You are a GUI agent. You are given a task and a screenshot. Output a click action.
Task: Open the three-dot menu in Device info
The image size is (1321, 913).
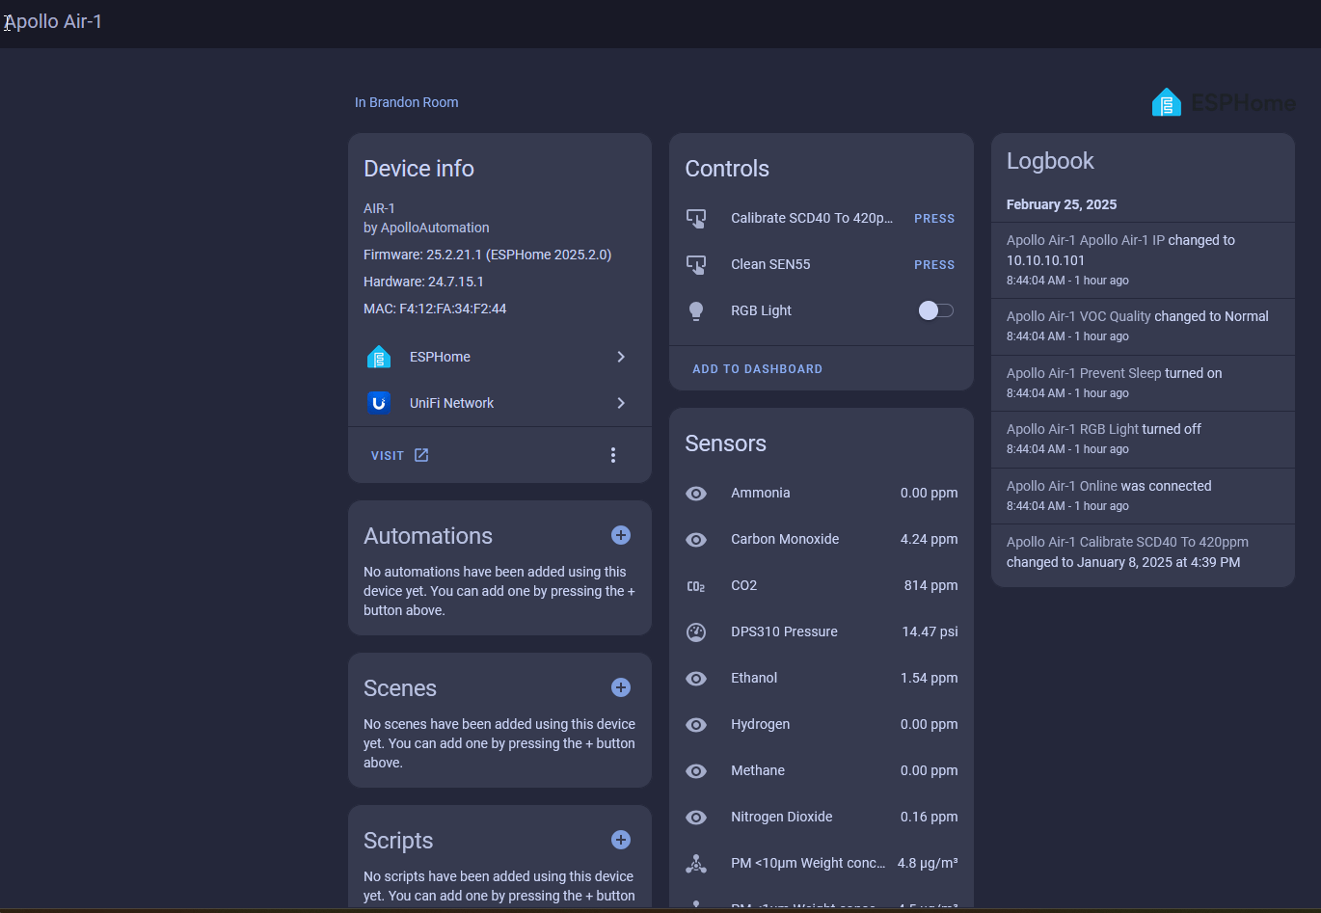click(x=613, y=455)
